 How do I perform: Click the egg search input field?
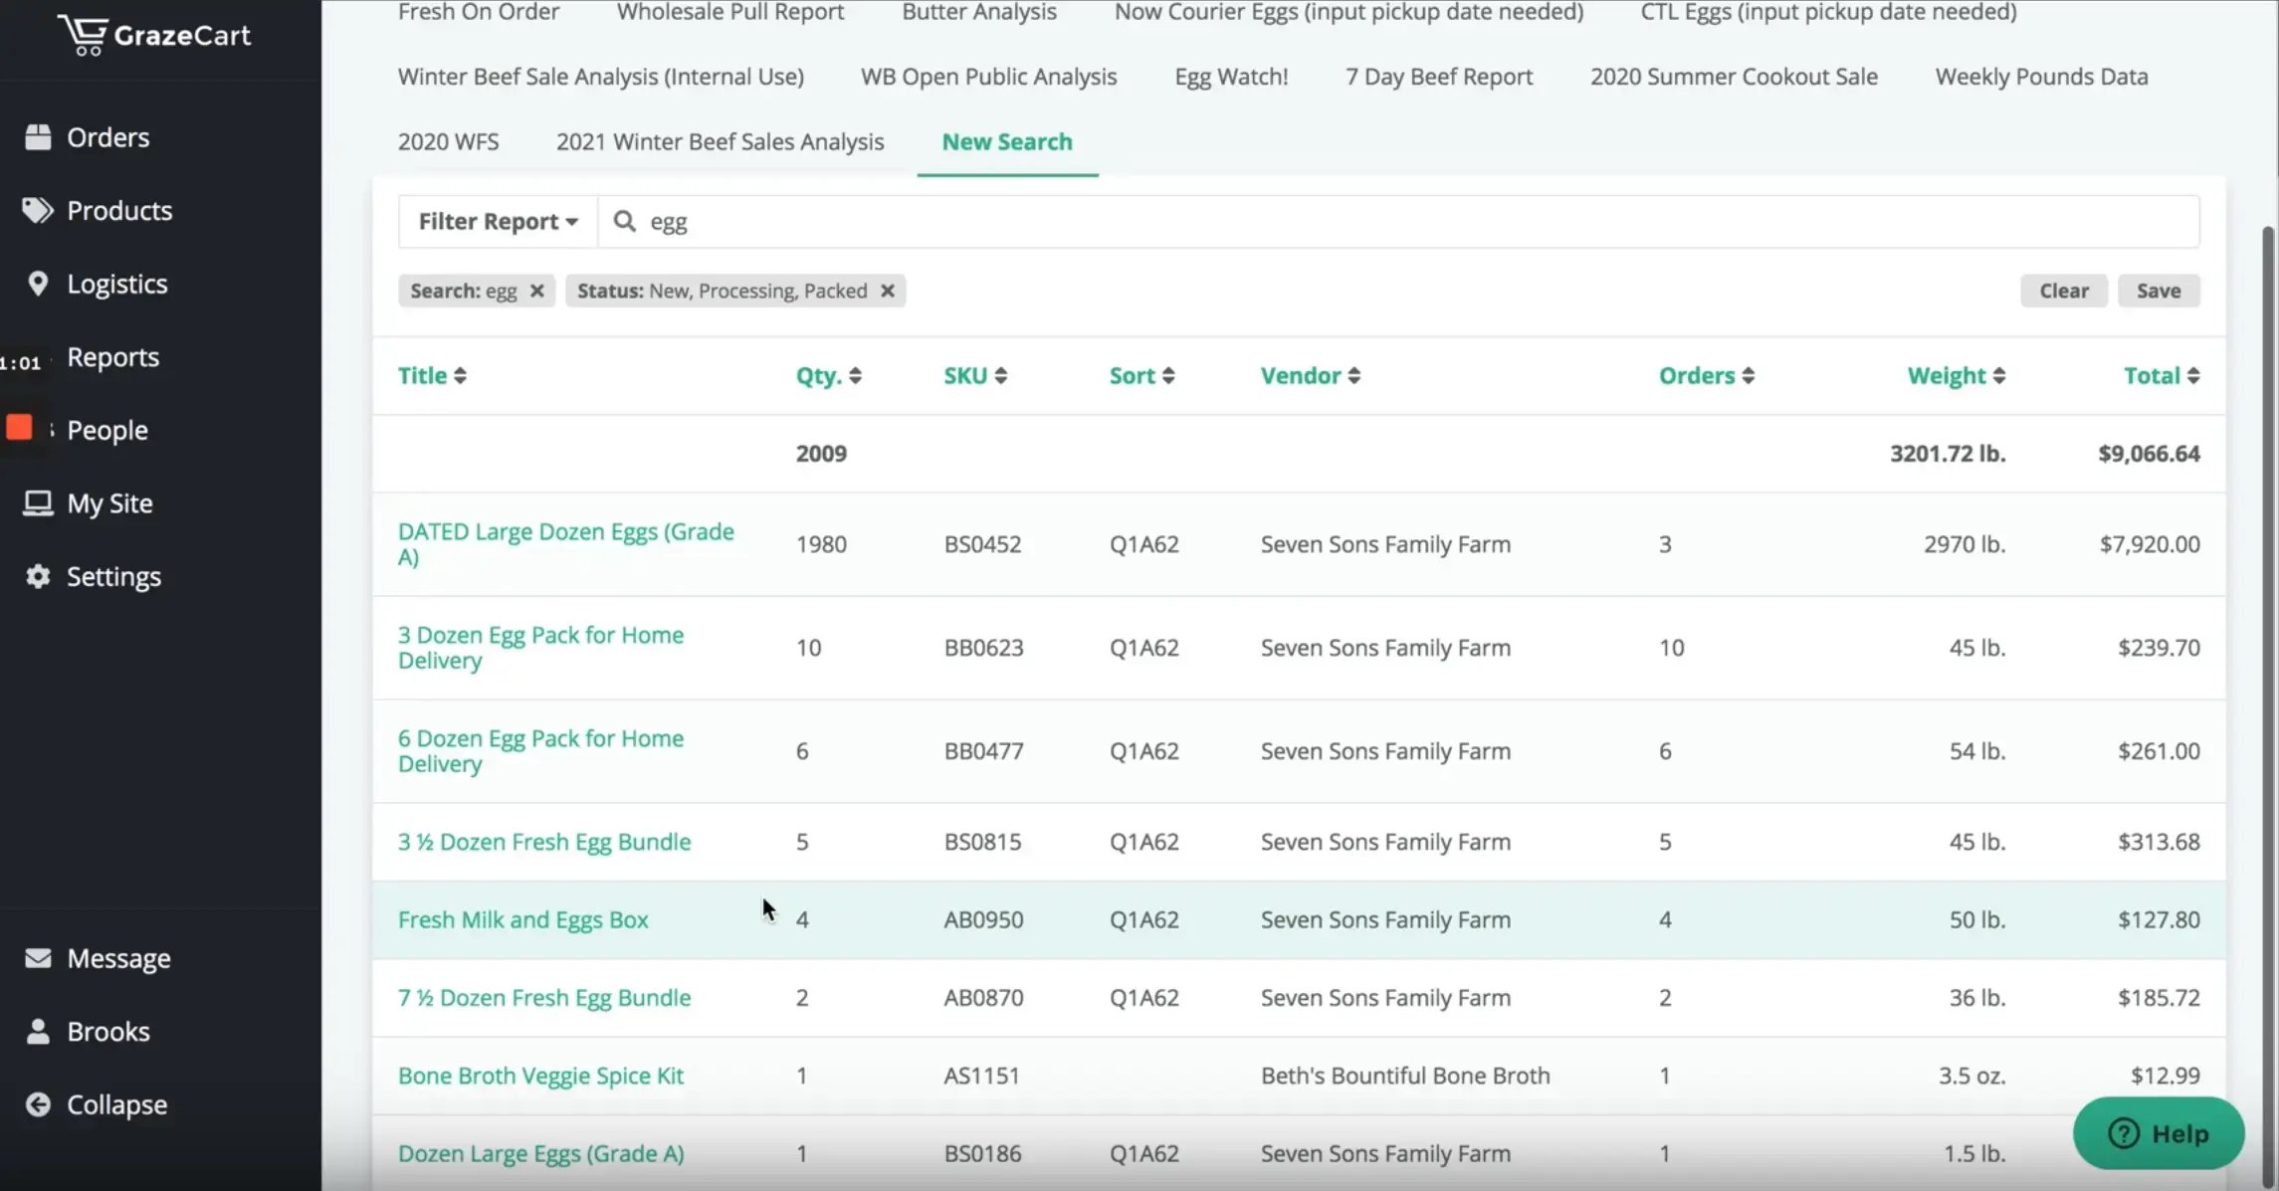(1393, 221)
